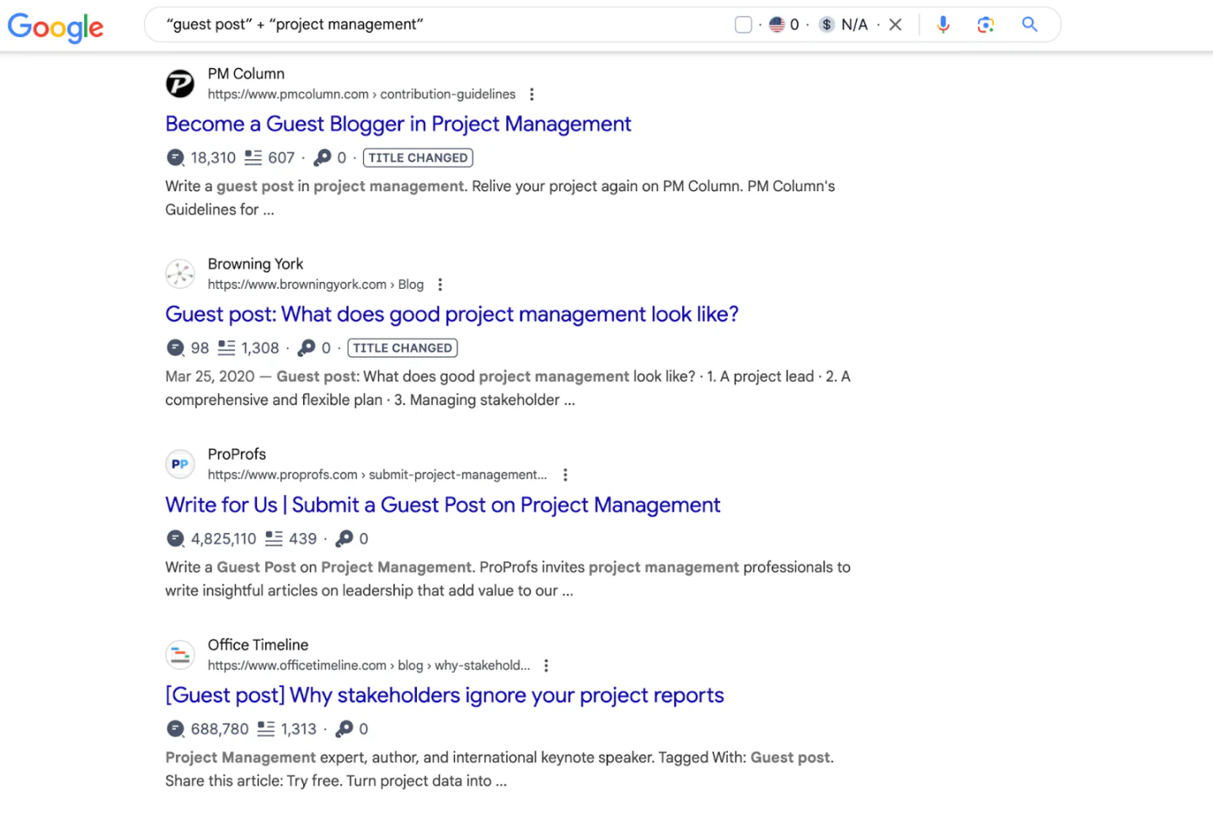Click the key icon in PM Column result

pyautogui.click(x=323, y=157)
